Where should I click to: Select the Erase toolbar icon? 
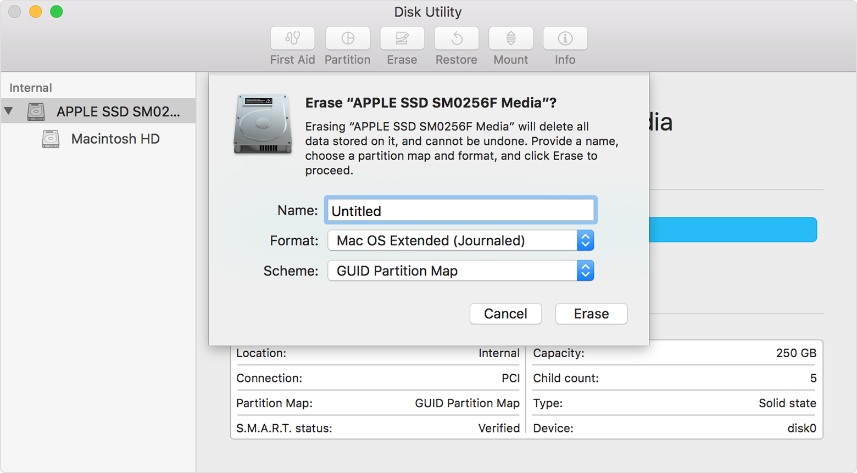402,38
